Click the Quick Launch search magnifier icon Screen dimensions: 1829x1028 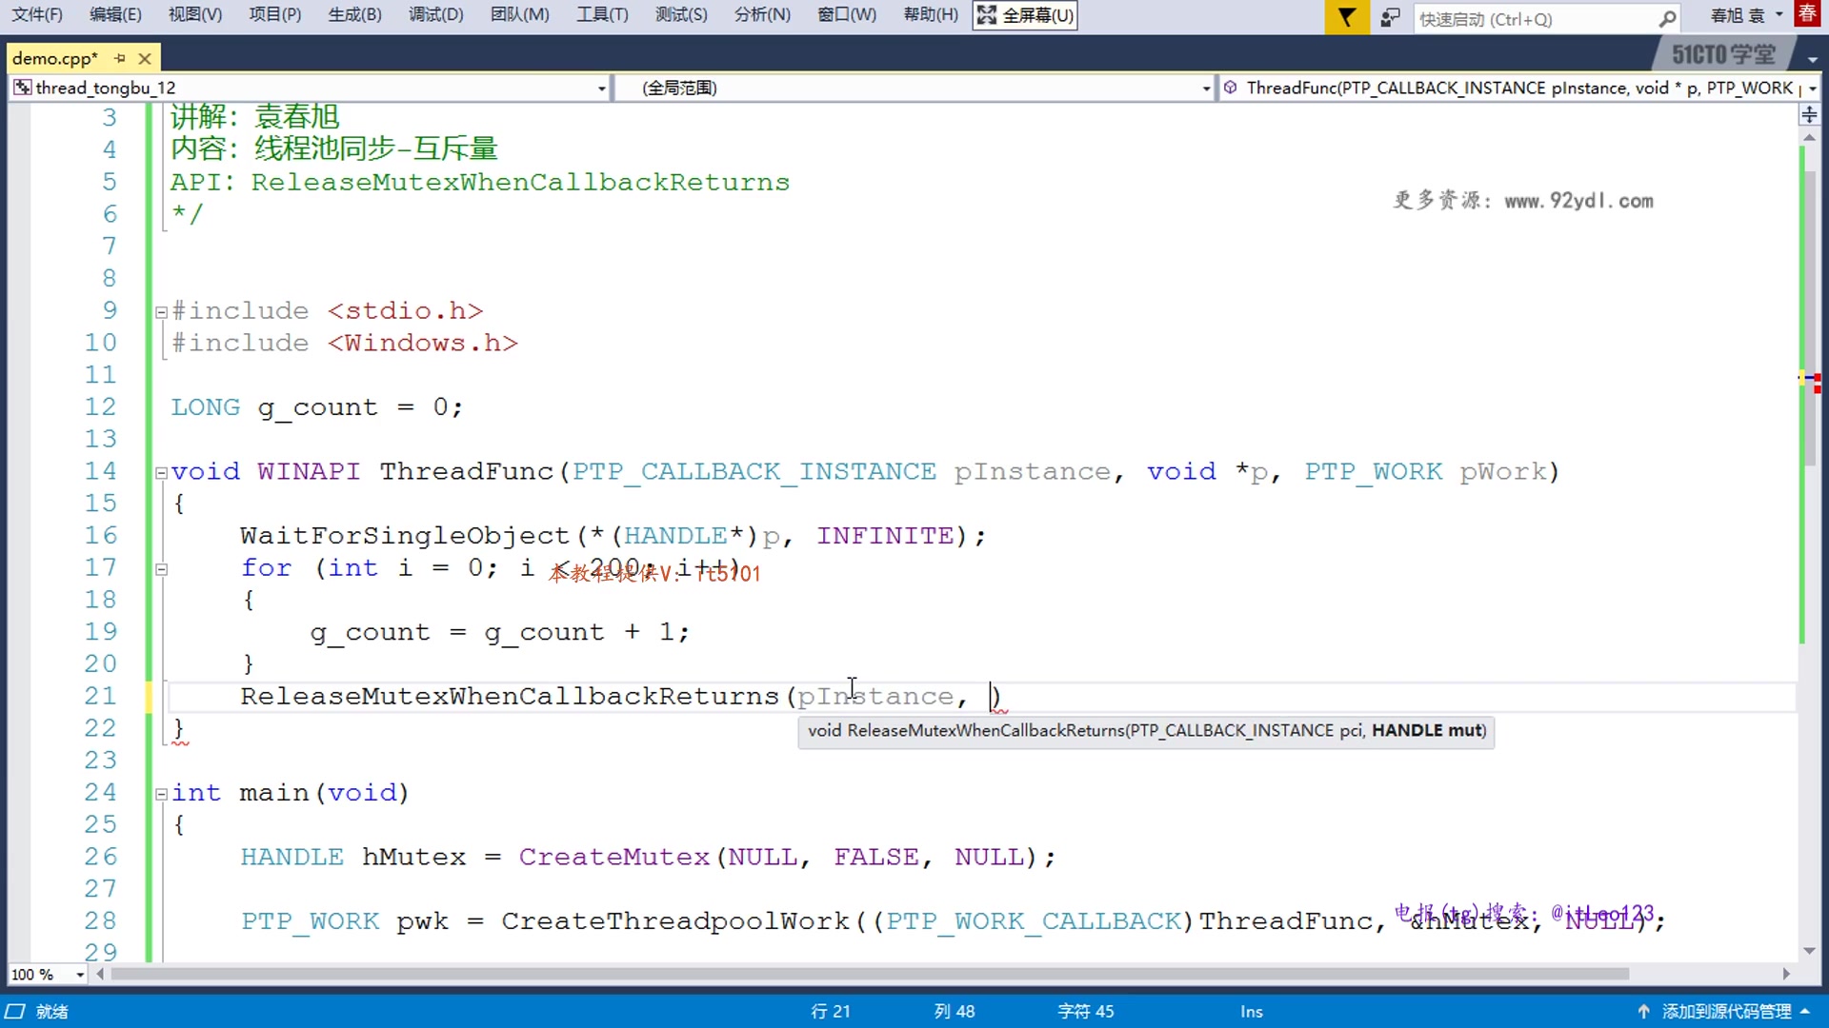[1667, 18]
